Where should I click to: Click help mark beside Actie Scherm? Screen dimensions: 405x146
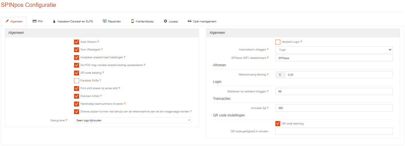pyautogui.click(x=98, y=42)
